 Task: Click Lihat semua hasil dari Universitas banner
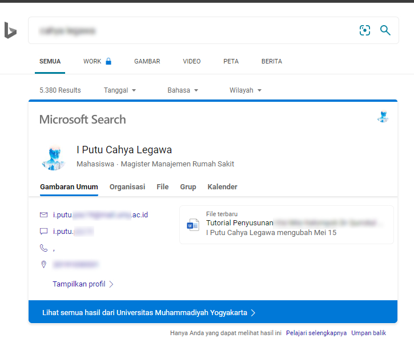coord(148,313)
